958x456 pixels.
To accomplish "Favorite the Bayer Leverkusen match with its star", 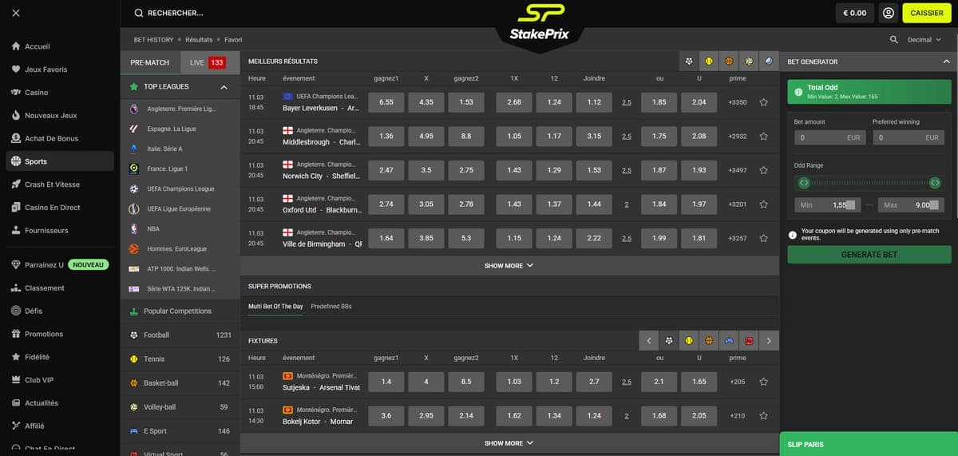I will pos(763,102).
